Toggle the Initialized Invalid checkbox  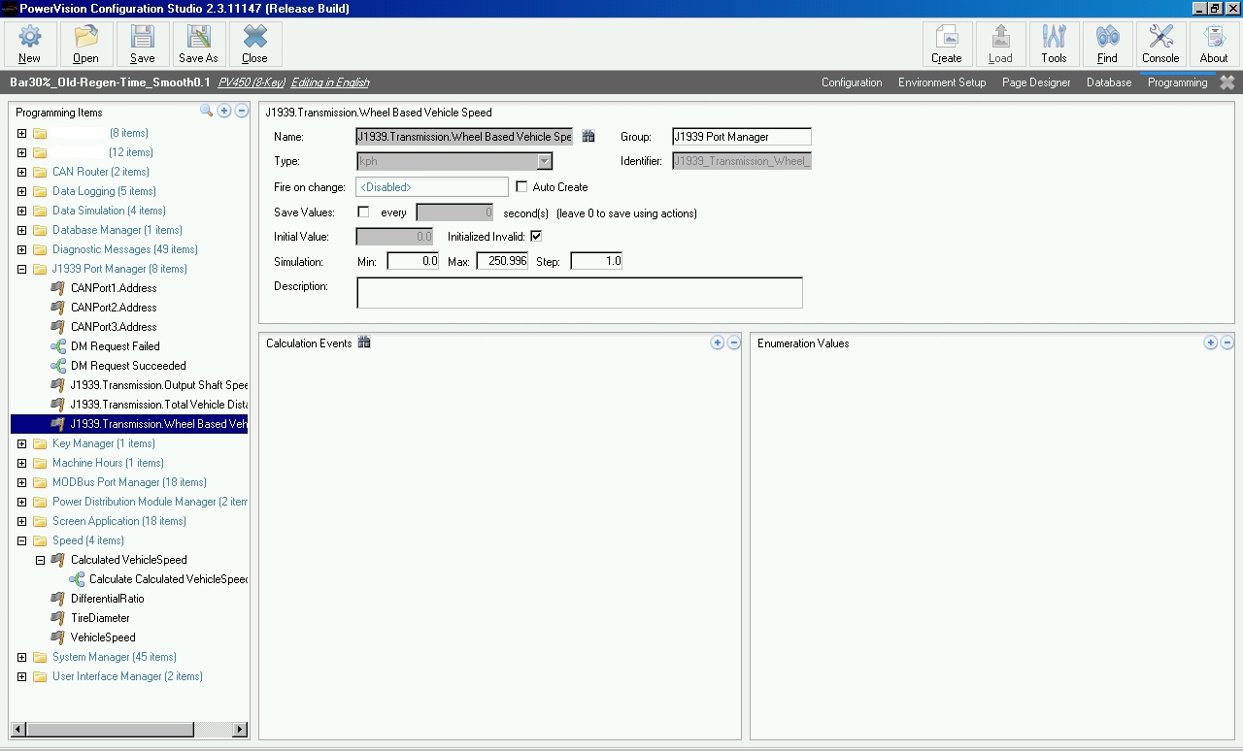coord(536,236)
